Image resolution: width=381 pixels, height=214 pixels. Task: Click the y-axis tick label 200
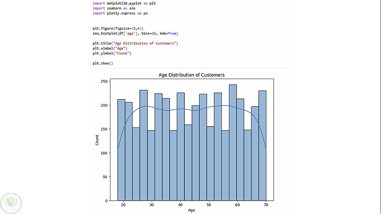pos(104,105)
